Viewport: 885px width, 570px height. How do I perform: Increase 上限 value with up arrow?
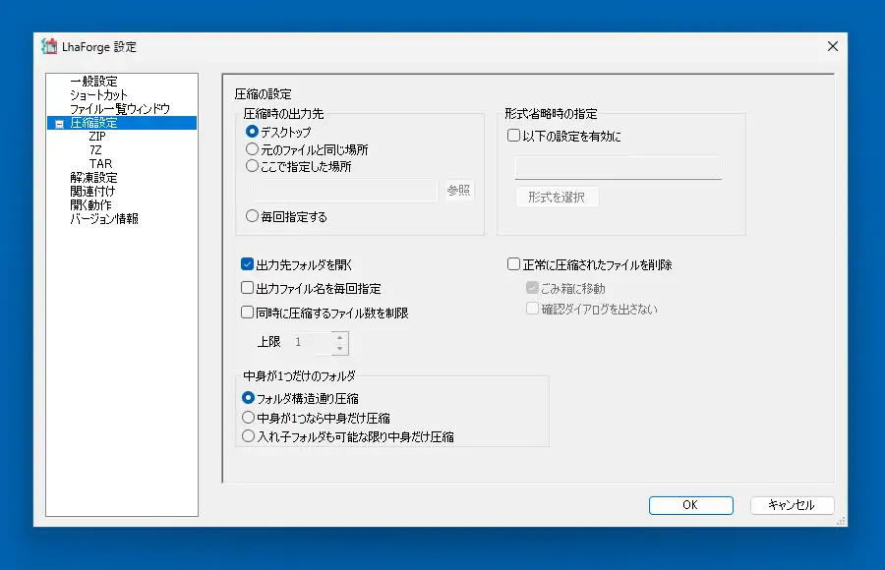point(339,337)
